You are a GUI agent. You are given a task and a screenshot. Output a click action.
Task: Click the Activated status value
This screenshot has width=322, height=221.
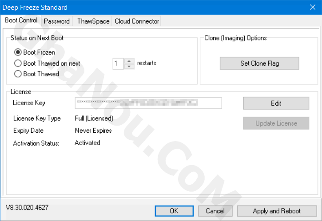tap(87, 143)
